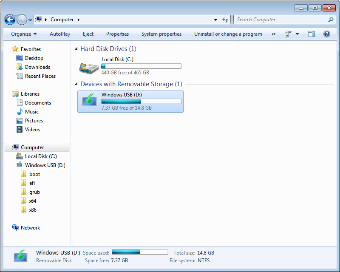
Task: Click the Computer icon in address bar
Action: [x=38, y=20]
